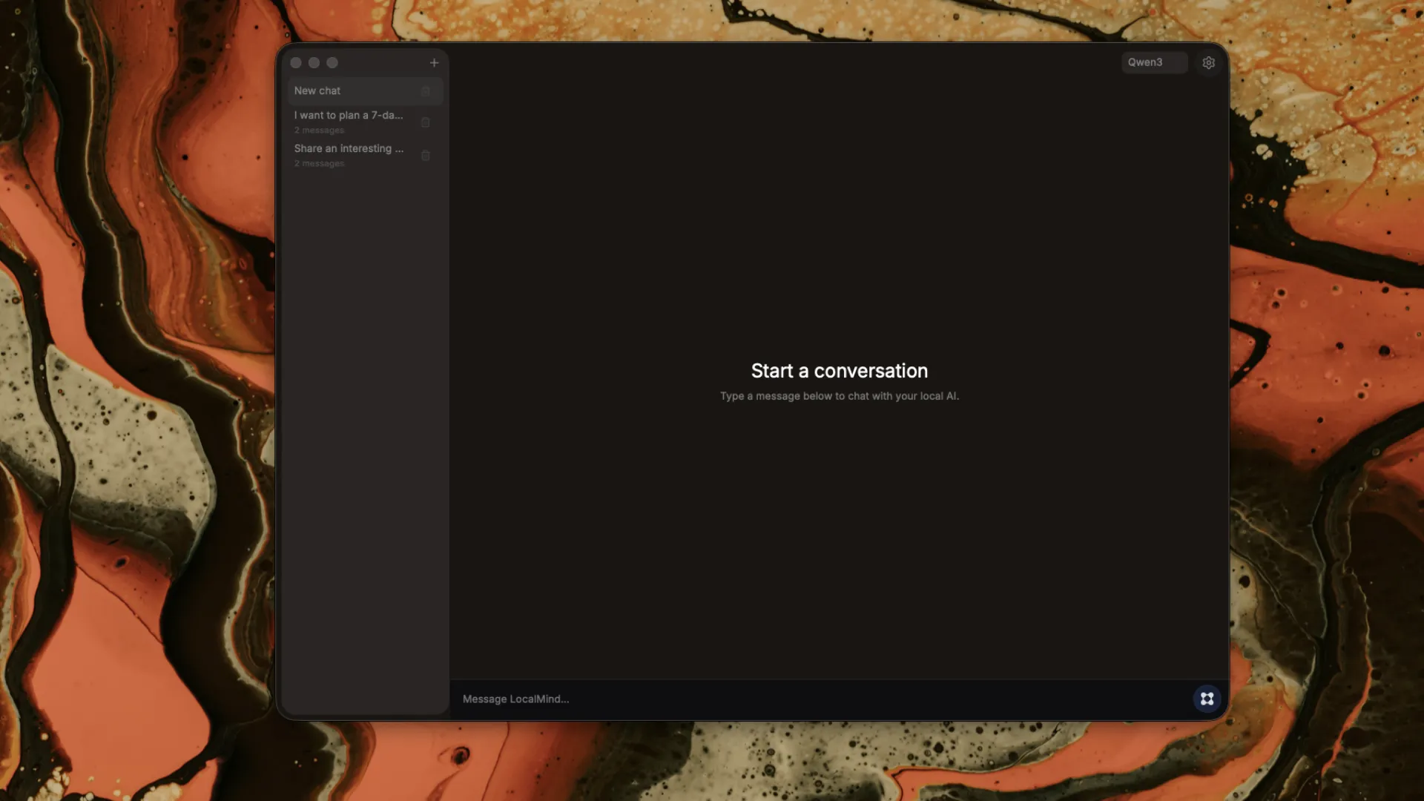Delete the 'Share an interesting ...' chat
1424x801 pixels.
coord(426,156)
